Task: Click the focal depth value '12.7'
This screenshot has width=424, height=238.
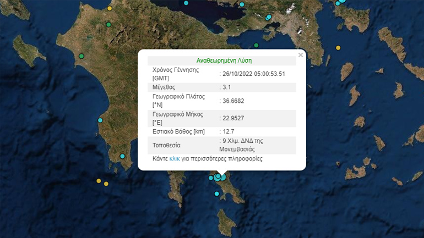Action: (x=228, y=132)
